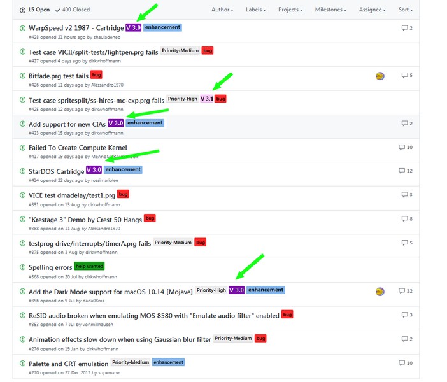Click author superrune on issue #270
The width and height of the screenshot is (447, 382).
point(109,373)
